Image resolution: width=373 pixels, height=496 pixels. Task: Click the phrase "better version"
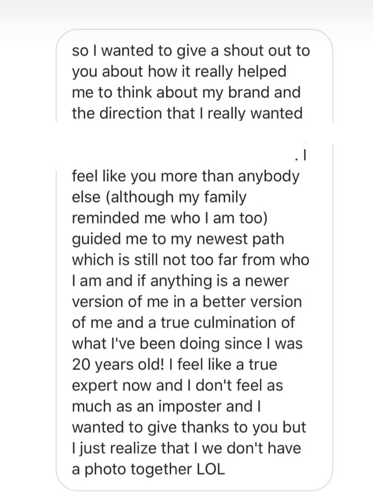252,302
